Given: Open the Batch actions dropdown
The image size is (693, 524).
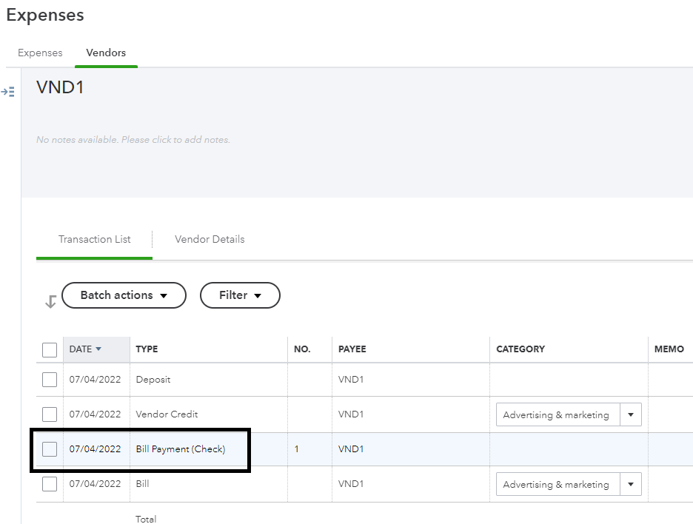Looking at the screenshot, I should tap(124, 295).
